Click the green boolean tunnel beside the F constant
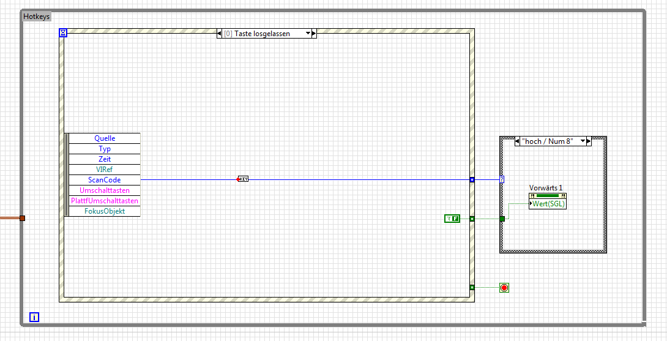The height and width of the screenshot is (341, 667). (472, 219)
